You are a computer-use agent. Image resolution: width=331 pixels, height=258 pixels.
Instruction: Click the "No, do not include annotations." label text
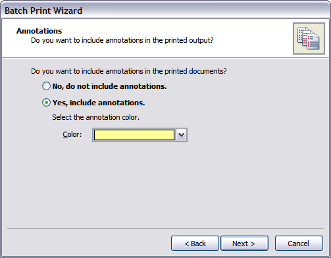point(109,86)
